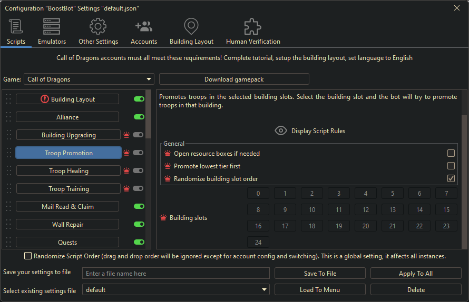Image resolution: width=469 pixels, height=302 pixels.
Task: Open Human Verification puzzle icon
Action: click(253, 27)
